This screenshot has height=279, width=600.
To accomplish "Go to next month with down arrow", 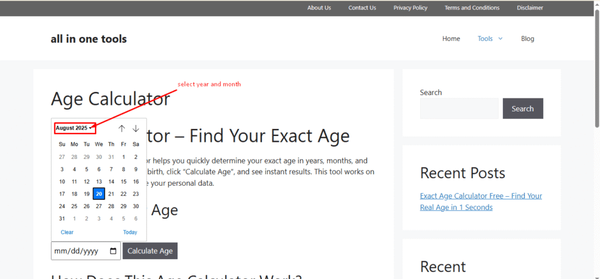I will click(136, 128).
